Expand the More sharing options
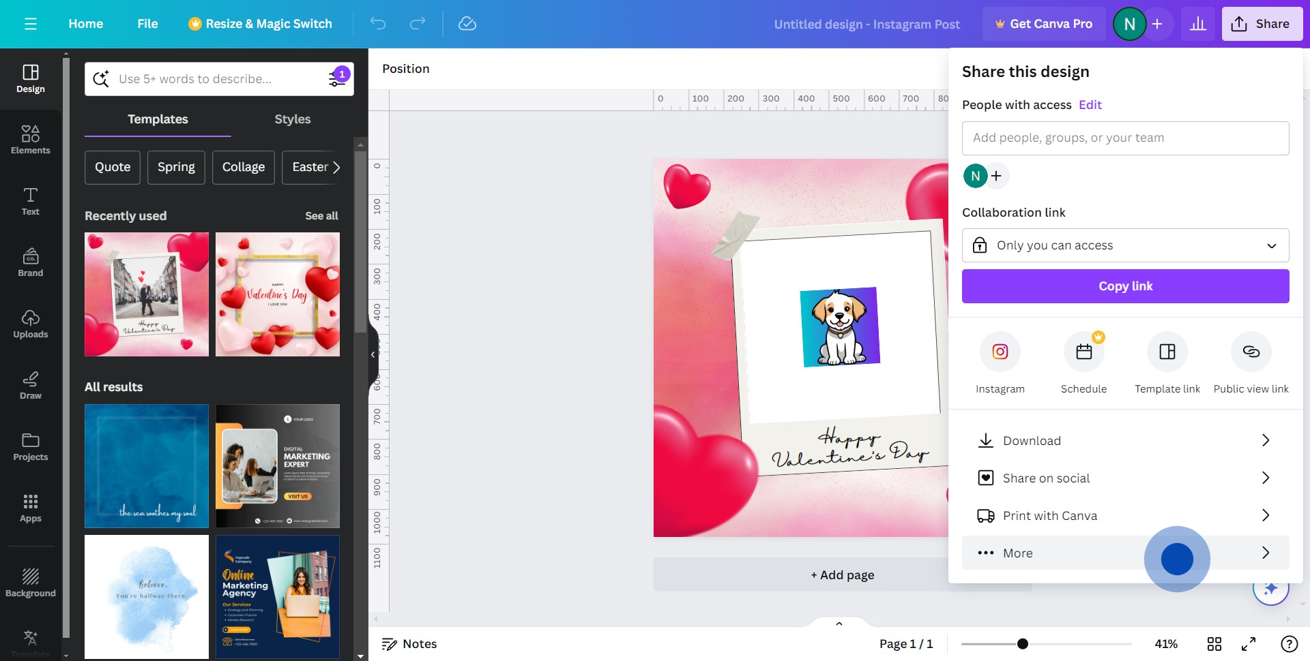 1125,553
